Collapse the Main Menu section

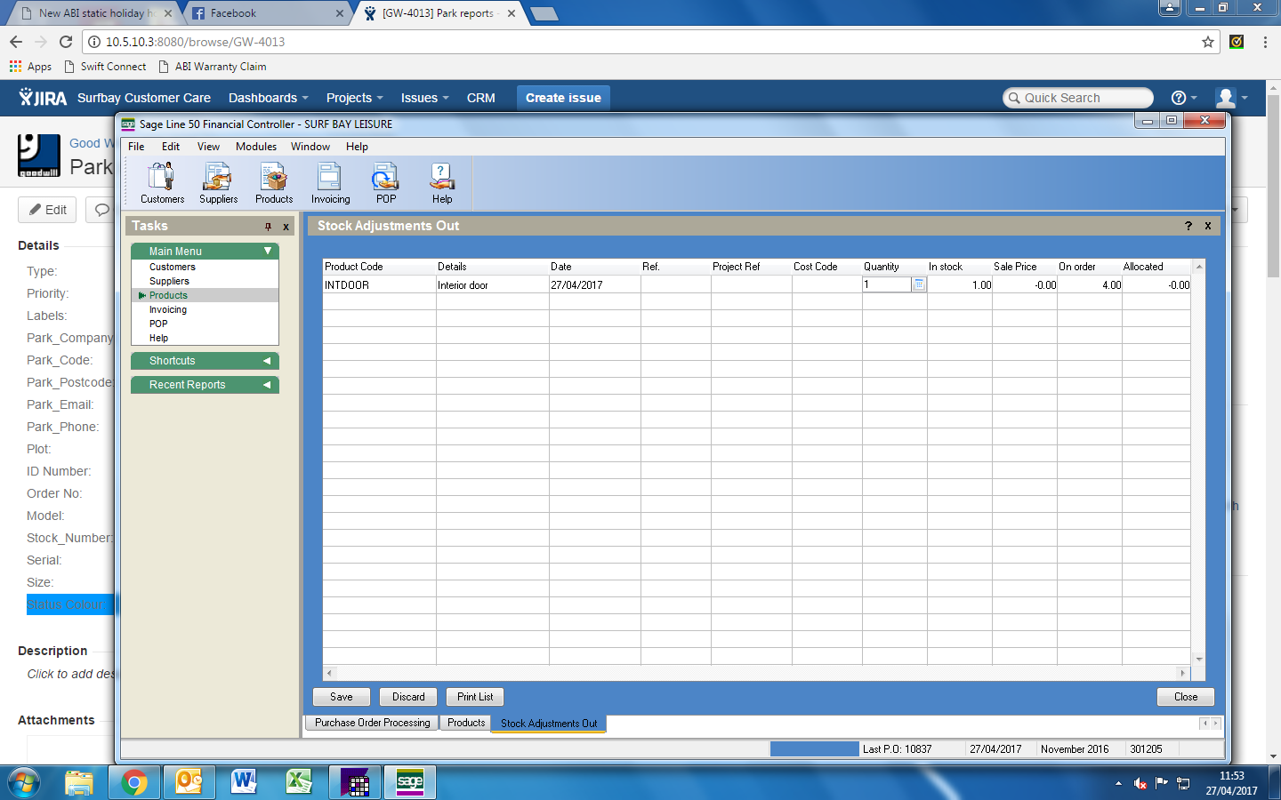[267, 252]
